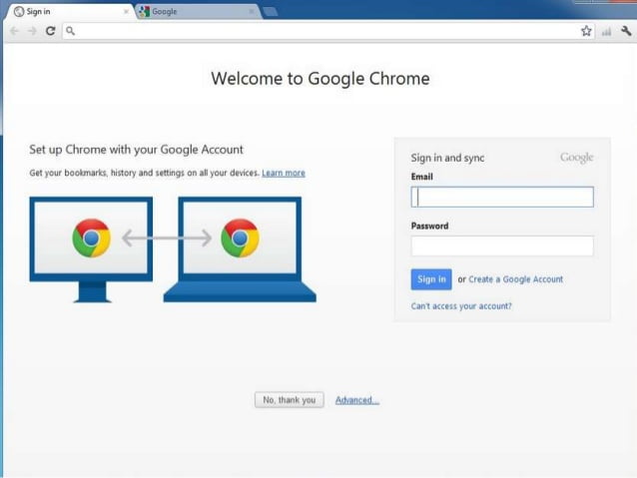637x478 pixels.
Task: Click Set up Chrome with your Google Account text
Action: (x=136, y=150)
